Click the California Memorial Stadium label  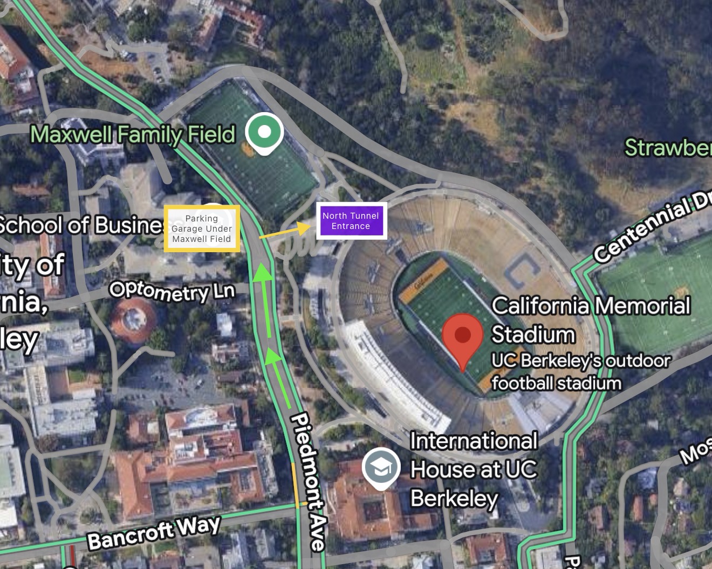[591, 320]
